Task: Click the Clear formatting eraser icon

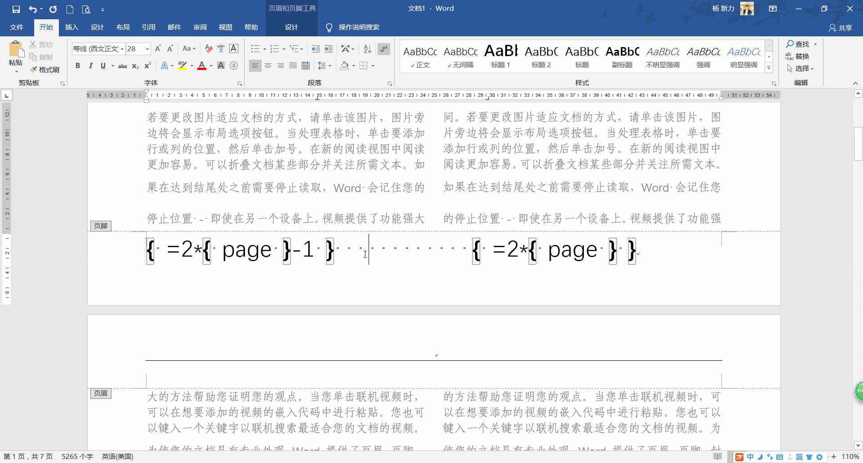Action: [x=209, y=48]
